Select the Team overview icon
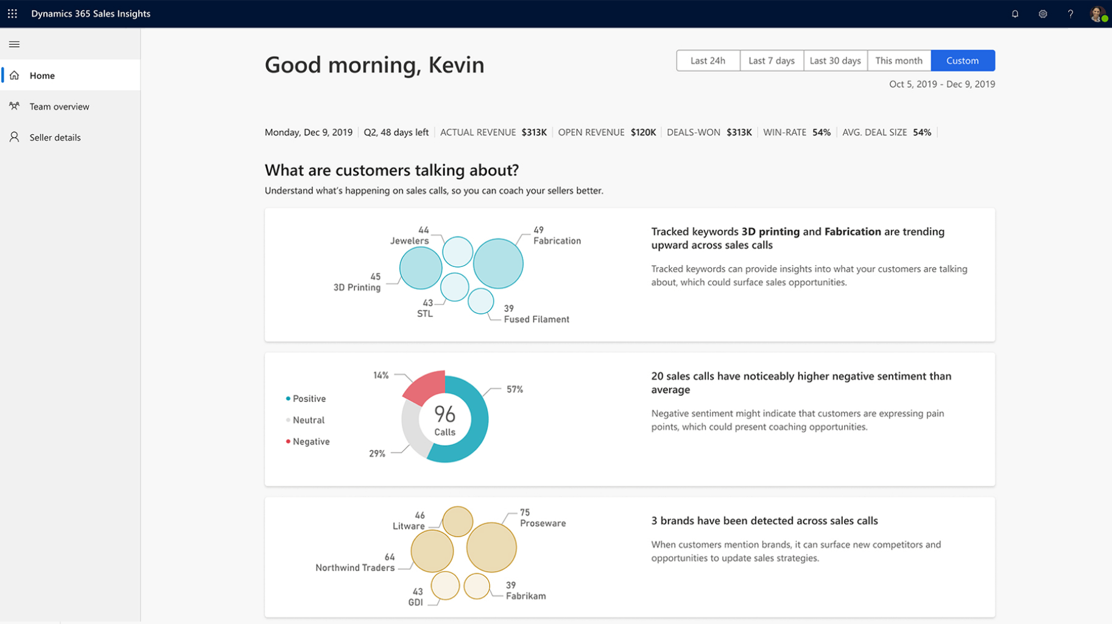The image size is (1112, 624). click(14, 106)
